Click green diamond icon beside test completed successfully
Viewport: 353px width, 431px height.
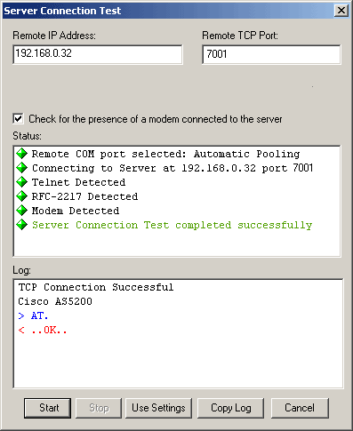click(x=21, y=225)
